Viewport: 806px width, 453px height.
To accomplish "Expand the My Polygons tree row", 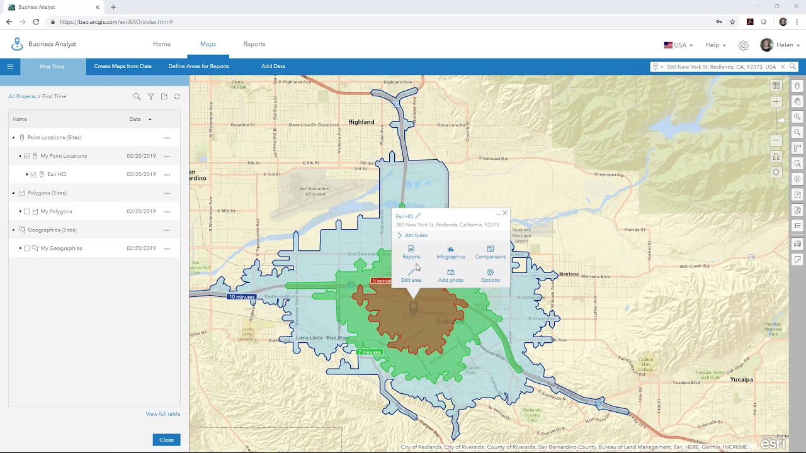I will click(x=20, y=211).
